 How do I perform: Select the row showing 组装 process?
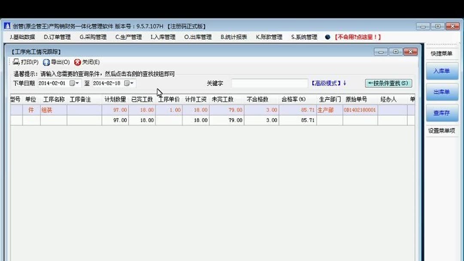pyautogui.click(x=47, y=109)
